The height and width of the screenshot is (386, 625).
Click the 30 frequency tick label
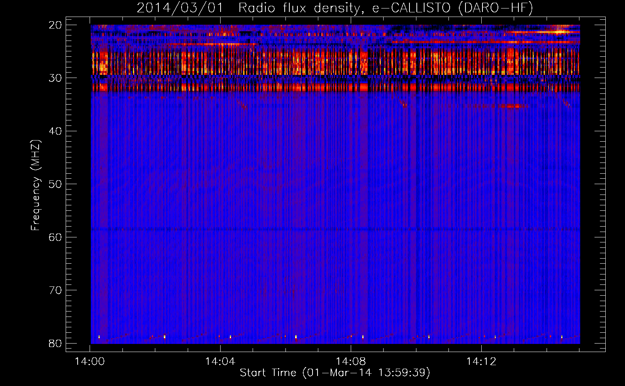pyautogui.click(x=55, y=78)
